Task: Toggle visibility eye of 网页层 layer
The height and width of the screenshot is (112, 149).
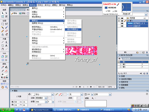Action: [x=122, y=18]
